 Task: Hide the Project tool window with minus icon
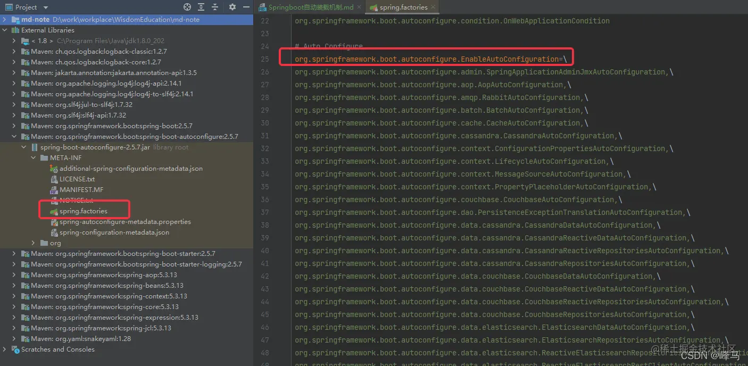click(x=246, y=7)
